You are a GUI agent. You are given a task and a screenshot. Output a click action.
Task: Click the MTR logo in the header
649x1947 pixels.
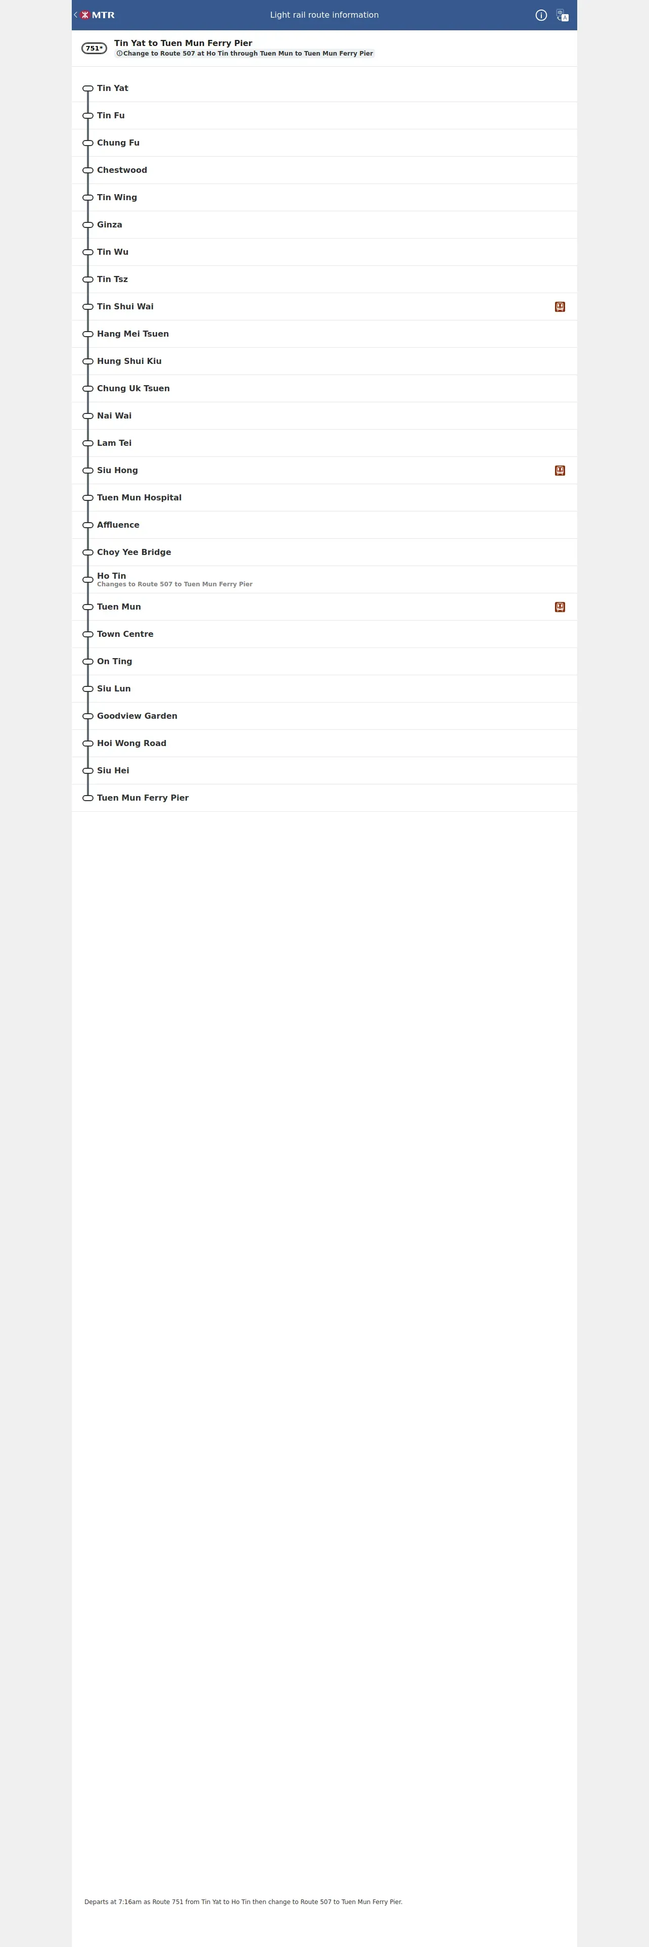point(98,15)
